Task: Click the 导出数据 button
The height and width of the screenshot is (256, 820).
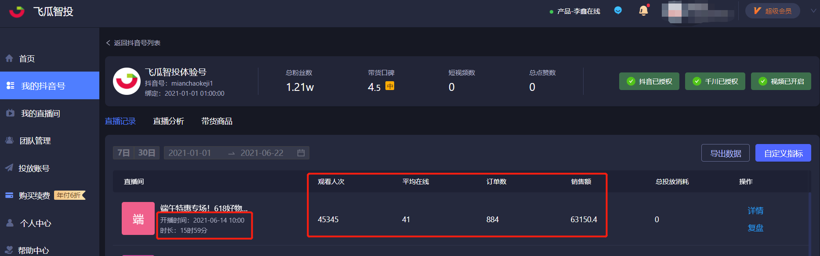Action: (726, 153)
